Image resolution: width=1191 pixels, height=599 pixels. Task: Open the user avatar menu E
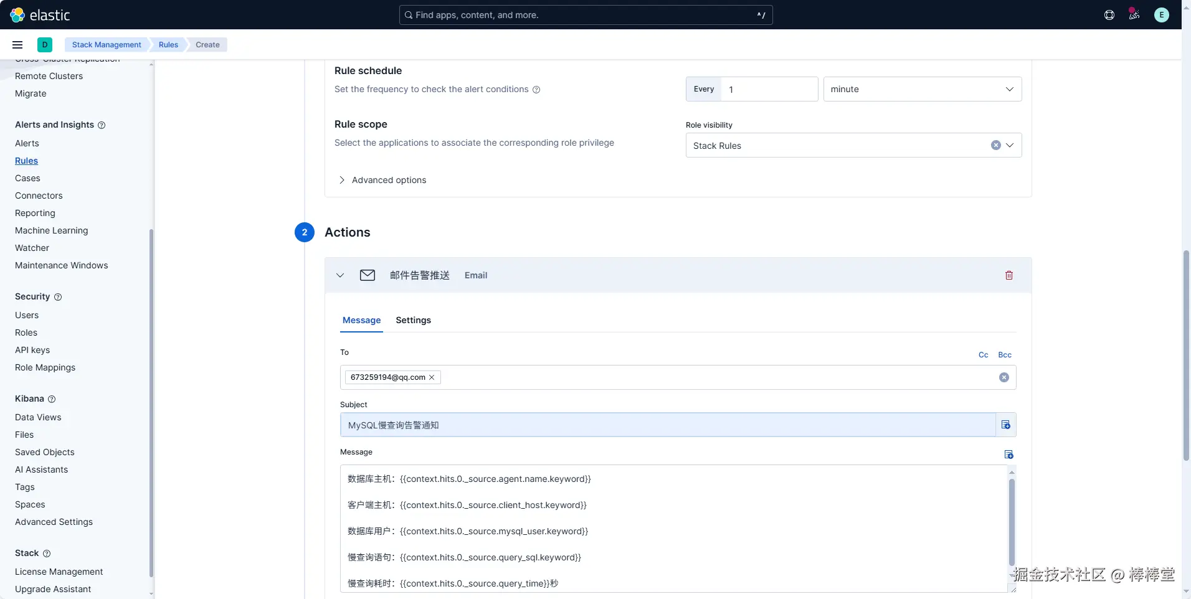pyautogui.click(x=1162, y=15)
